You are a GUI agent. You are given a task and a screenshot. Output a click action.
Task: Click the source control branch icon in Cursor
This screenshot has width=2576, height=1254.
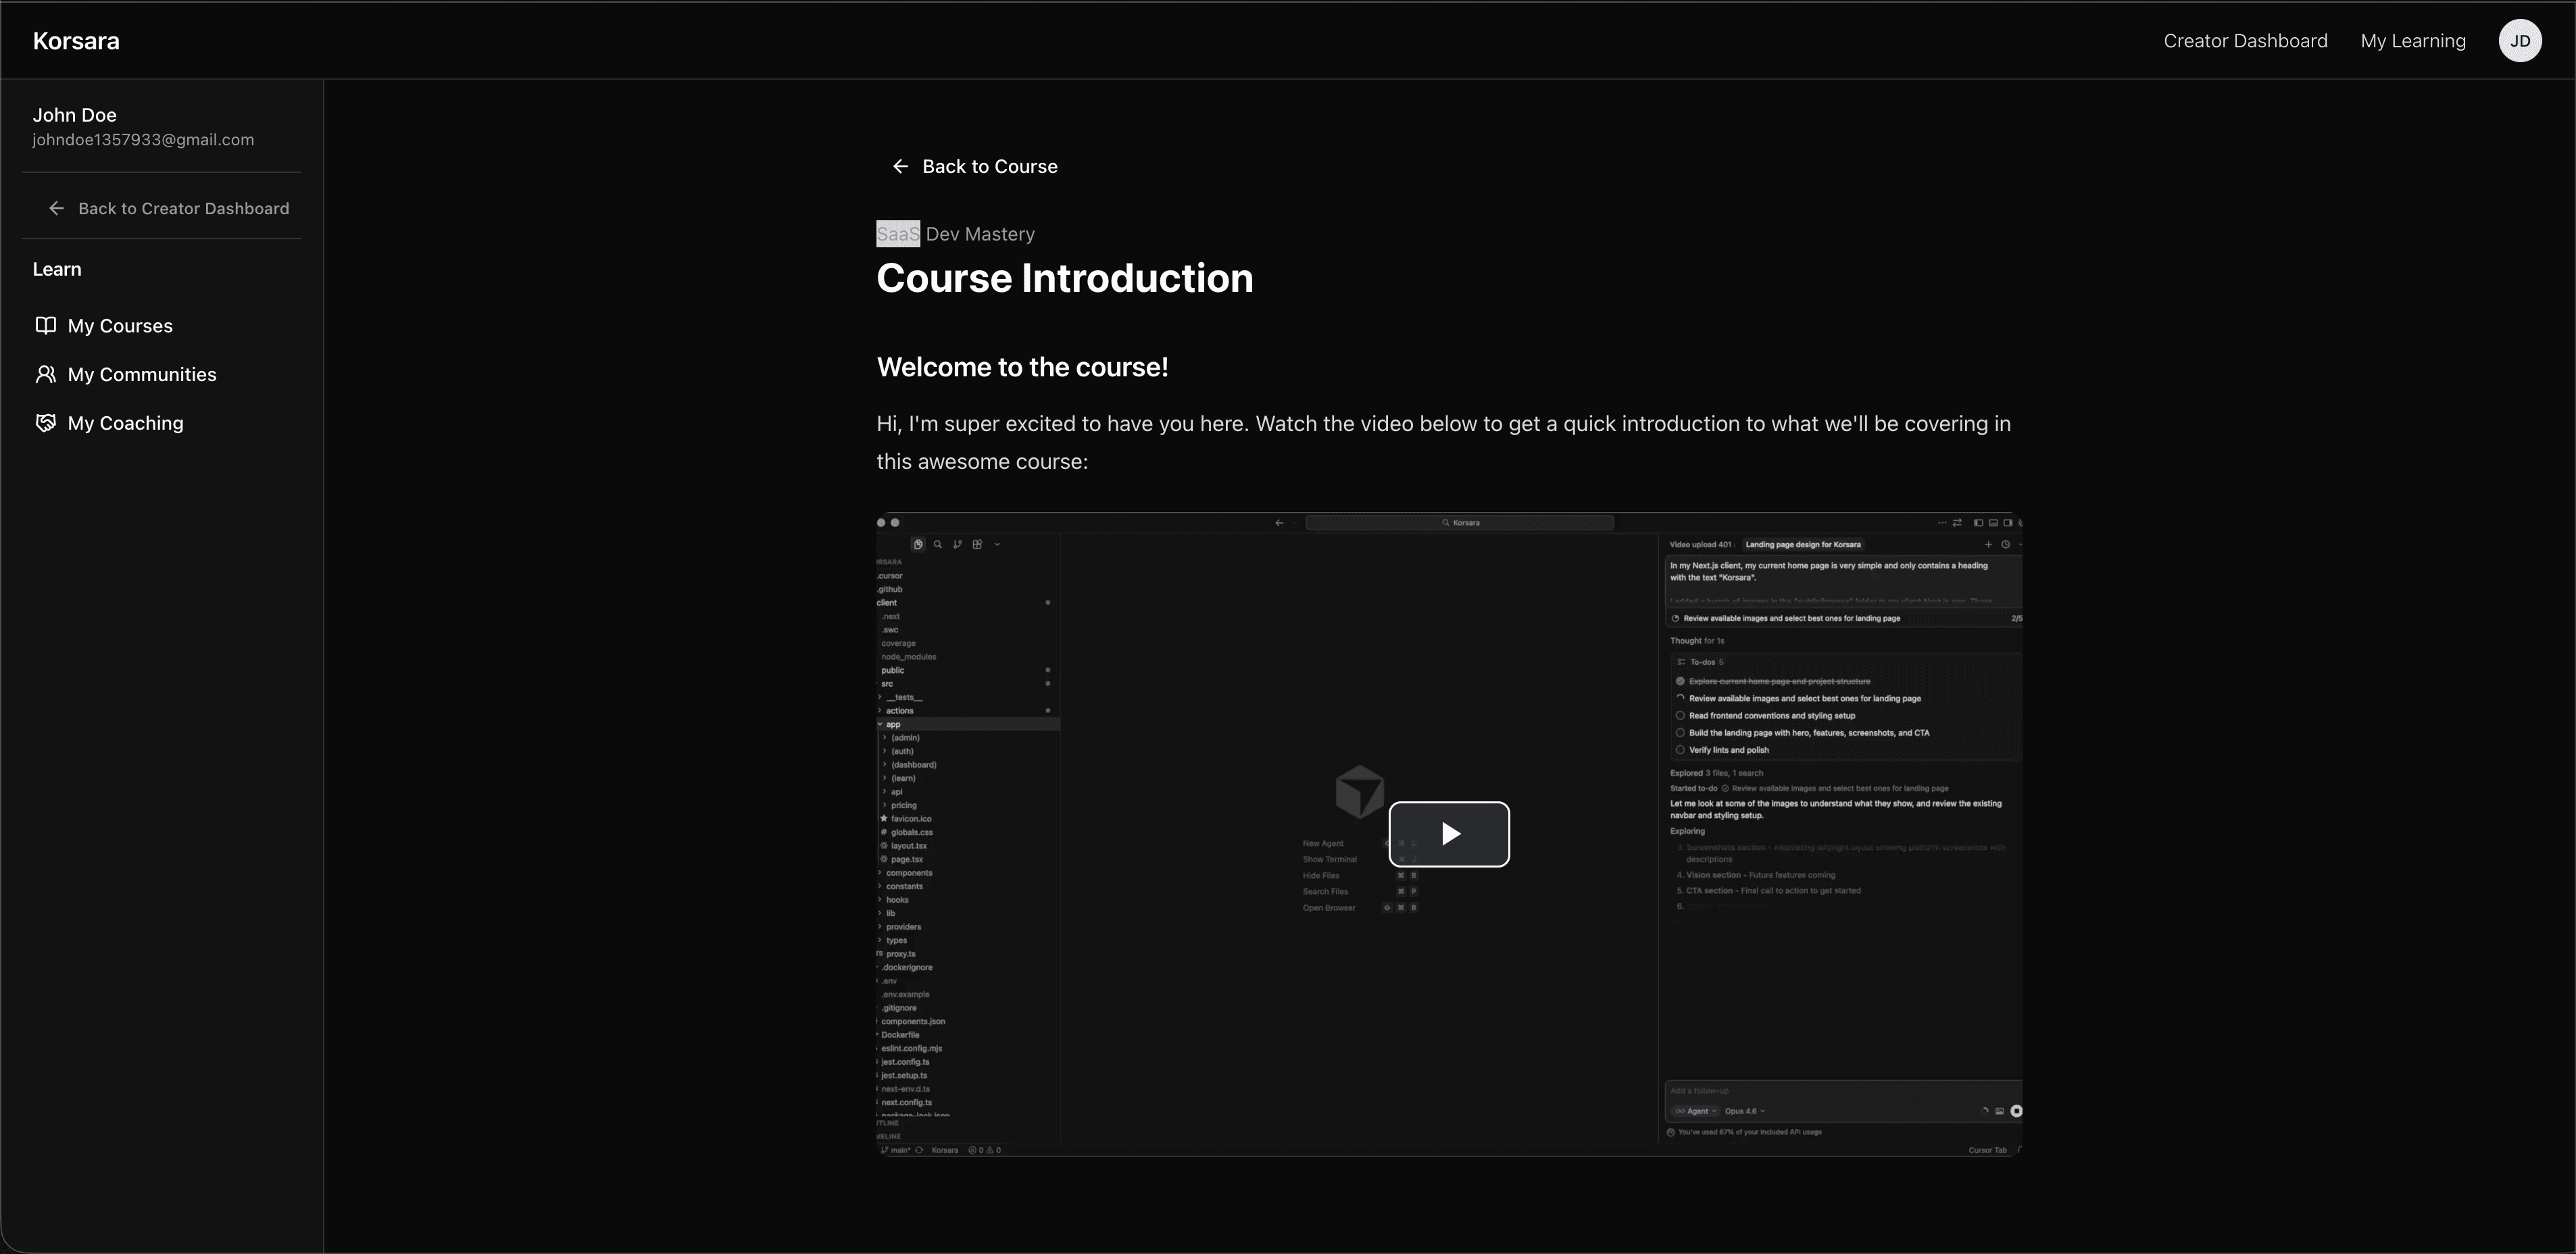click(x=957, y=544)
